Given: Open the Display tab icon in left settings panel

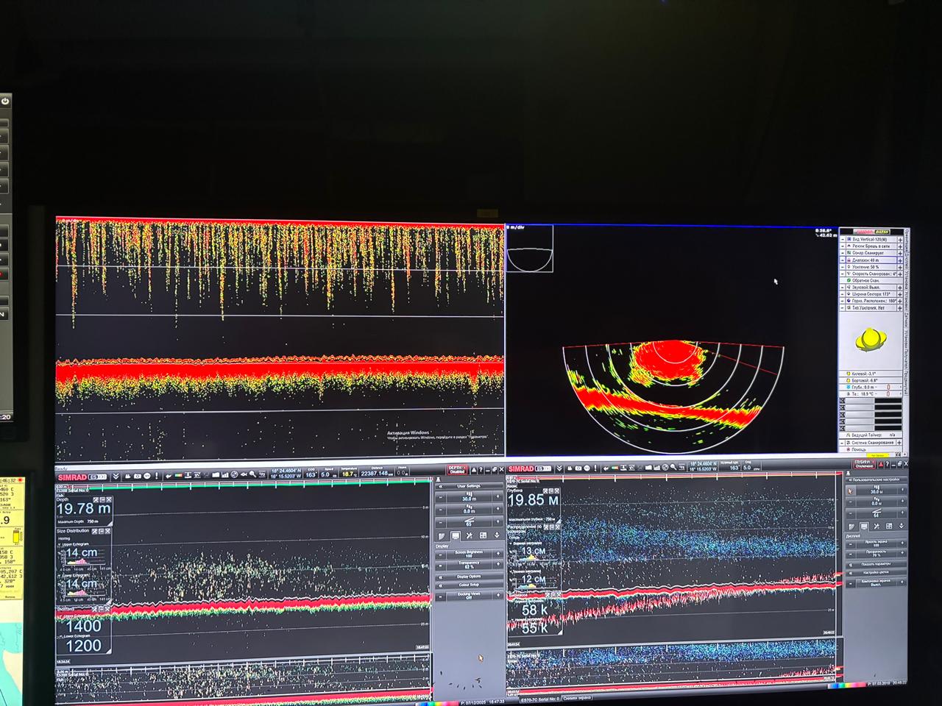Looking at the screenshot, I should pyautogui.click(x=455, y=535).
